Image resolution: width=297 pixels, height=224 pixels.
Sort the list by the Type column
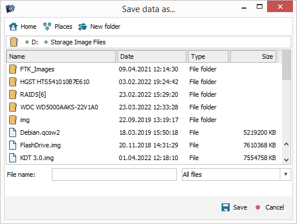click(x=208, y=56)
